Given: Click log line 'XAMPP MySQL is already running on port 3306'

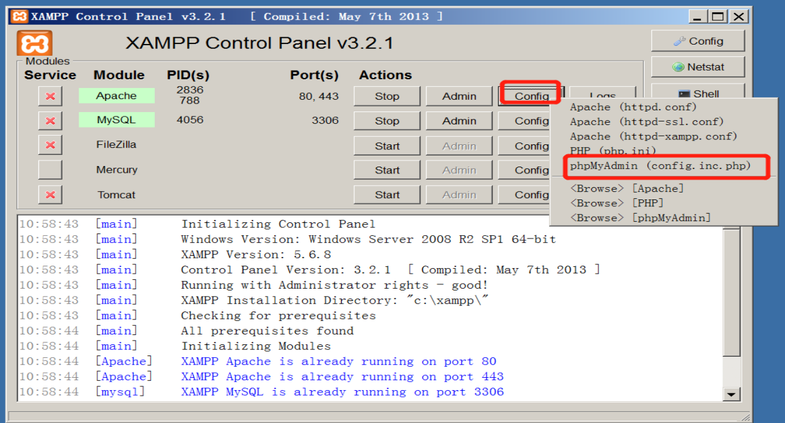Looking at the screenshot, I should [x=342, y=392].
